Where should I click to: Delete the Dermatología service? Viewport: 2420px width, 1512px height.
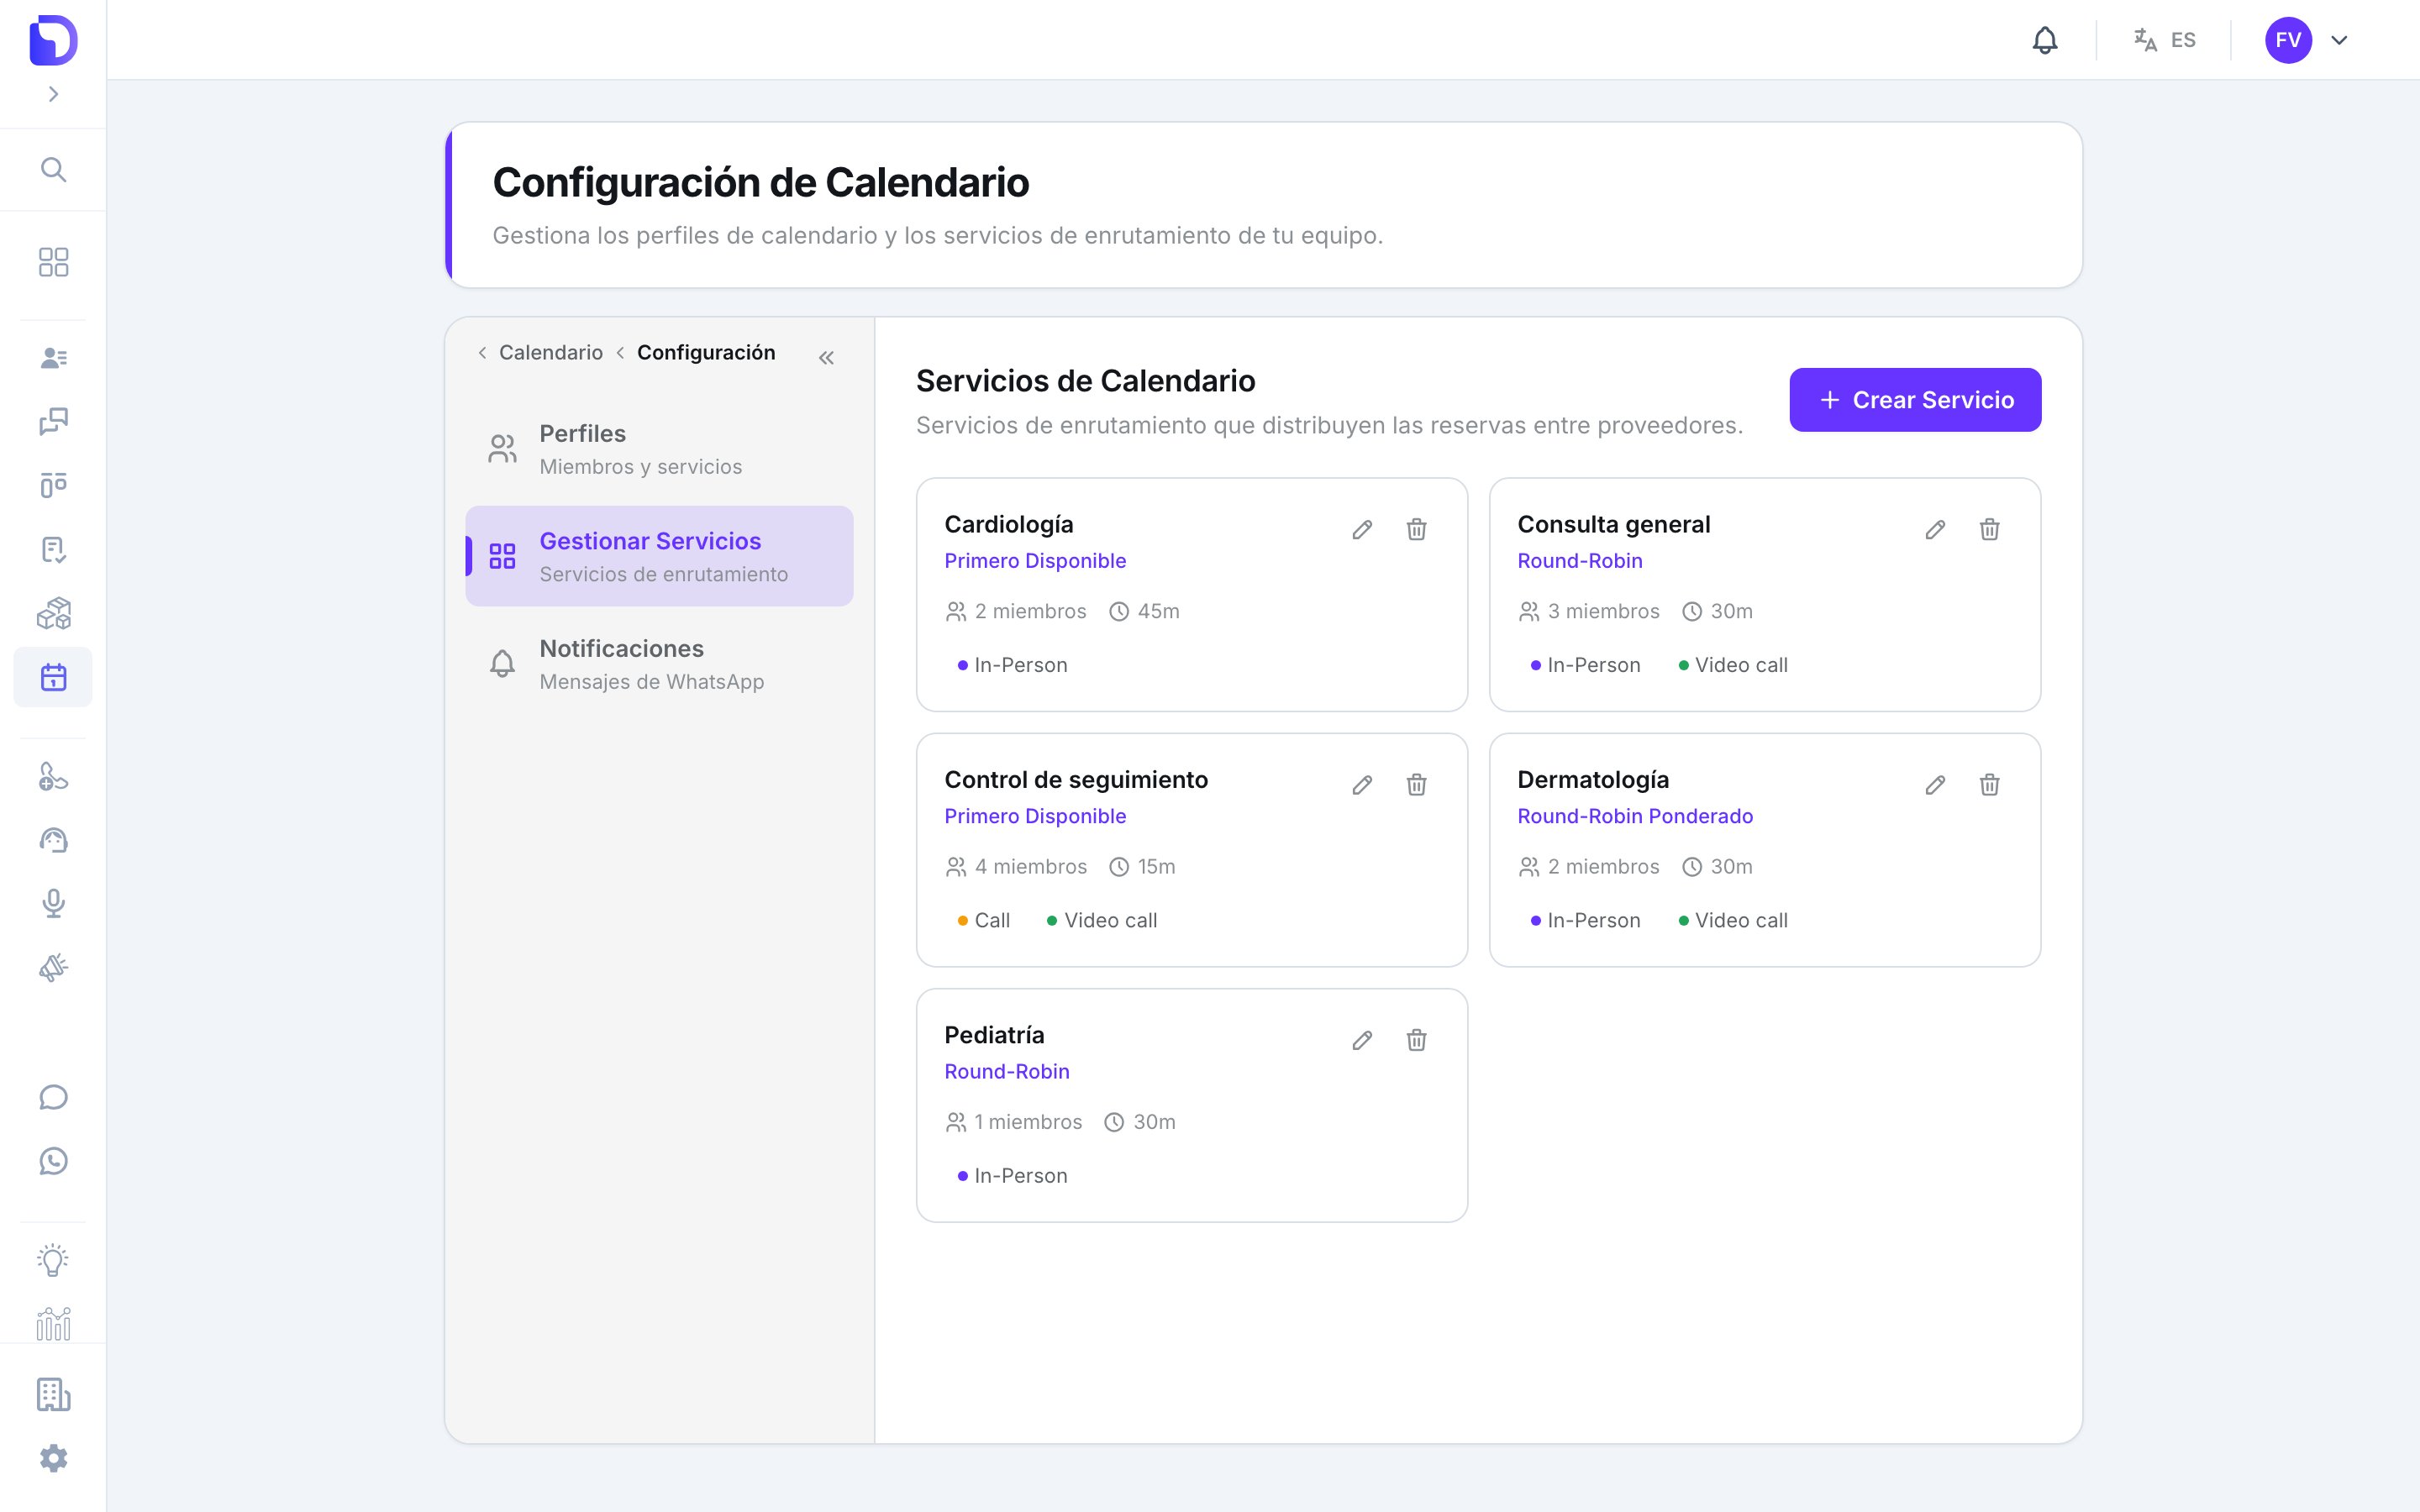(1989, 785)
